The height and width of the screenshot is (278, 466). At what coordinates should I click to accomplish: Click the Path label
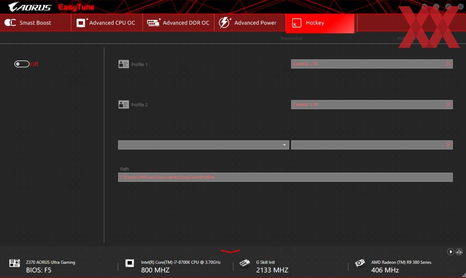tap(125, 169)
